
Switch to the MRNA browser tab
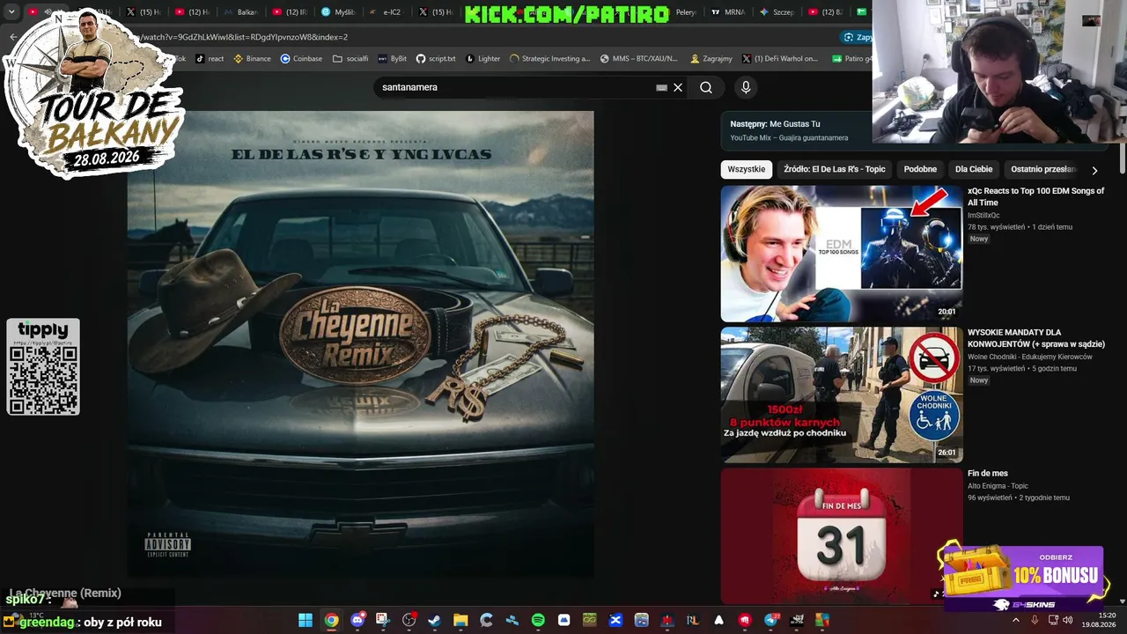(x=727, y=12)
